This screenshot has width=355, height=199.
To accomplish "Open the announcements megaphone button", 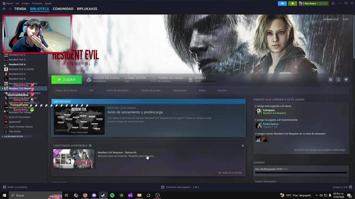I will (282, 3).
